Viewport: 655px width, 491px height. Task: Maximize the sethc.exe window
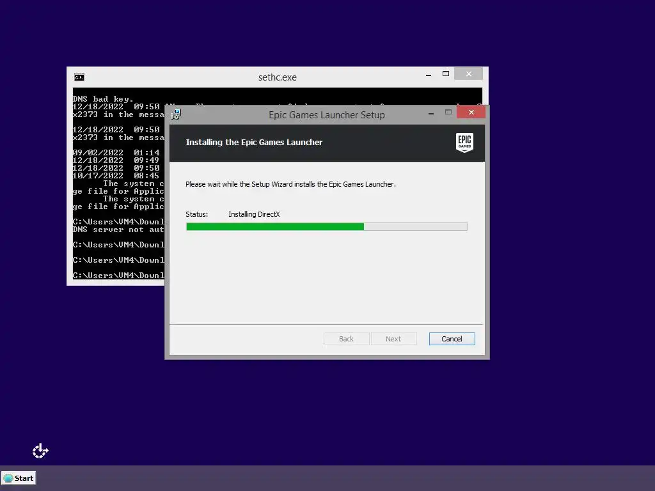tap(446, 74)
